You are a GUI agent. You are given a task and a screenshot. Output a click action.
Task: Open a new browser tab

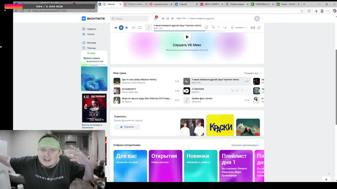[304, 4]
